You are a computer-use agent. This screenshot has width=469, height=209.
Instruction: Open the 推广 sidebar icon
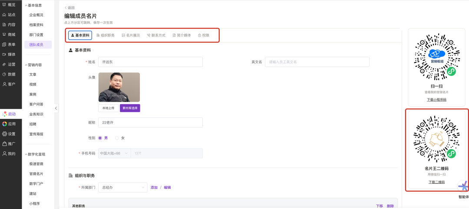click(x=4, y=144)
